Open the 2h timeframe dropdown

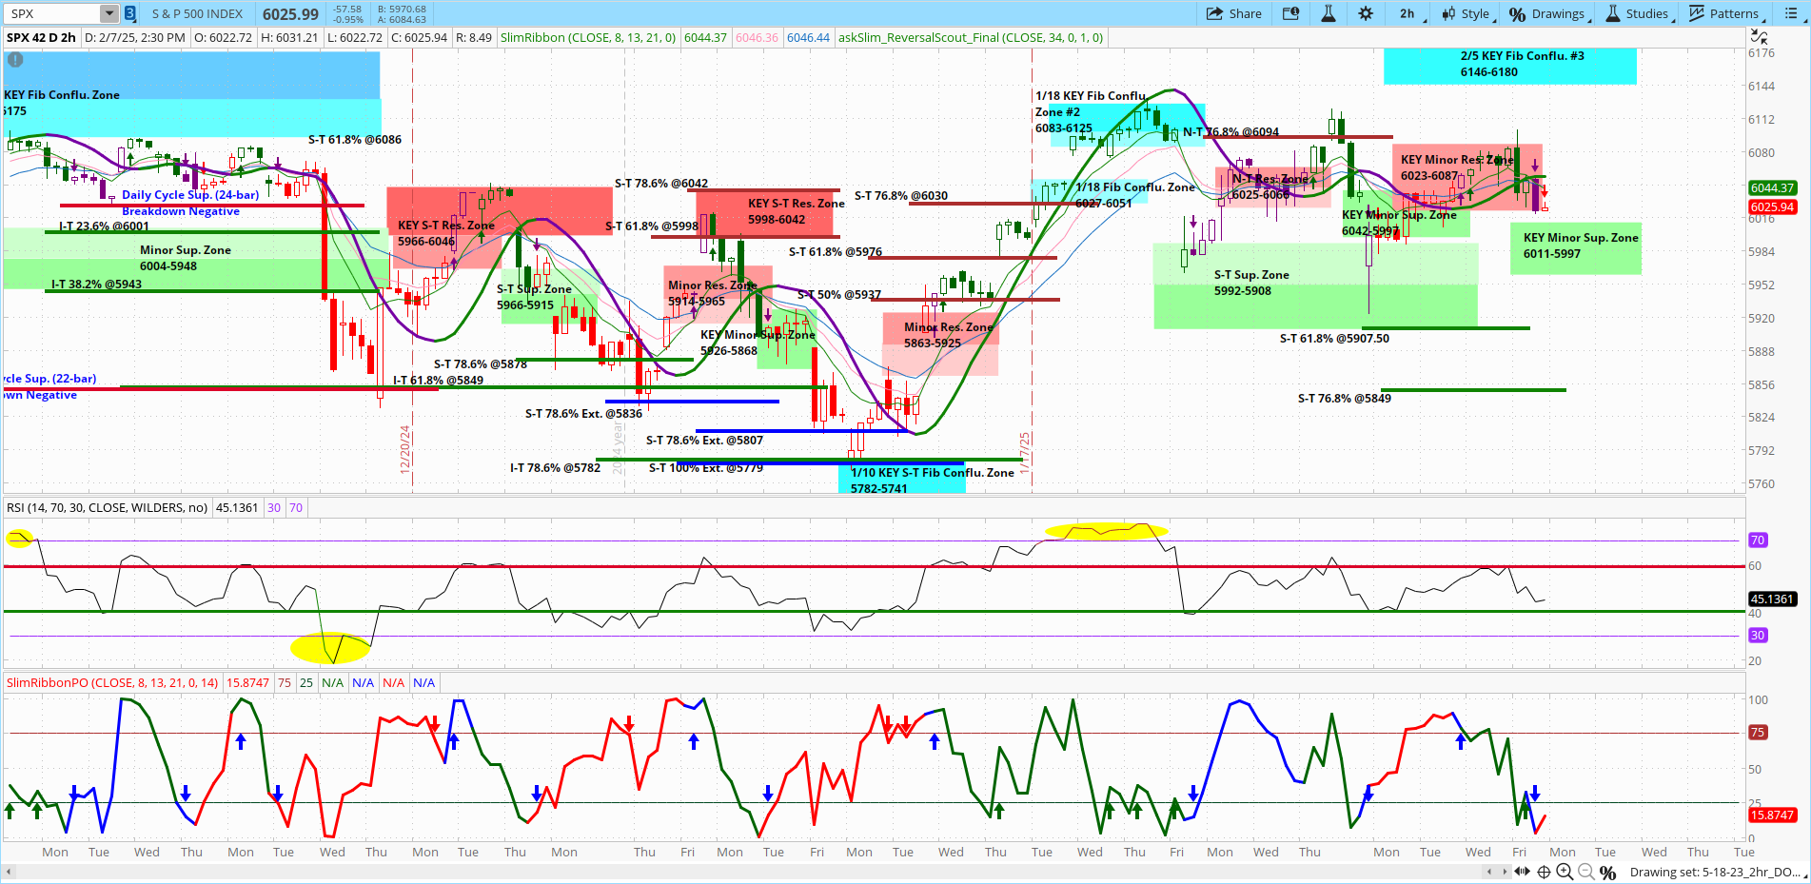[1407, 13]
